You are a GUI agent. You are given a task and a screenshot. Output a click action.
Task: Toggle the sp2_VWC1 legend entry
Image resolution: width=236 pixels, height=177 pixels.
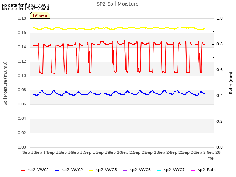coord(35,170)
